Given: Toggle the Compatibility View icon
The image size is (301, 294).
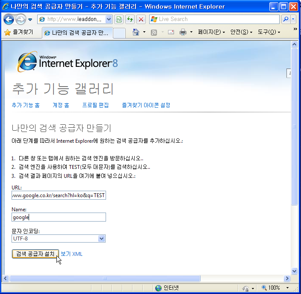Looking at the screenshot, I should [119, 19].
